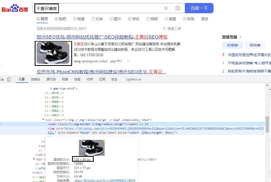Select the span c-img-border element row

tap(133, 124)
